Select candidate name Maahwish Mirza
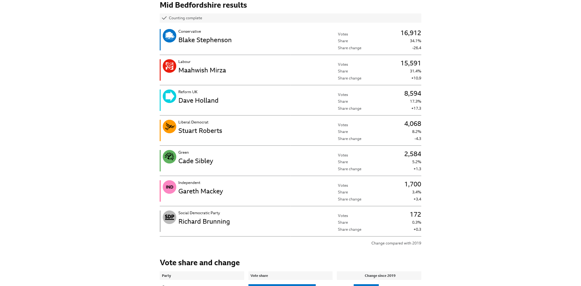The height and width of the screenshot is (286, 581). click(x=202, y=70)
